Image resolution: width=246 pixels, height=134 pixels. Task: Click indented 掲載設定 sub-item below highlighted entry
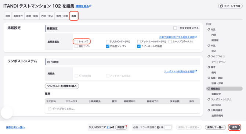point(216,94)
